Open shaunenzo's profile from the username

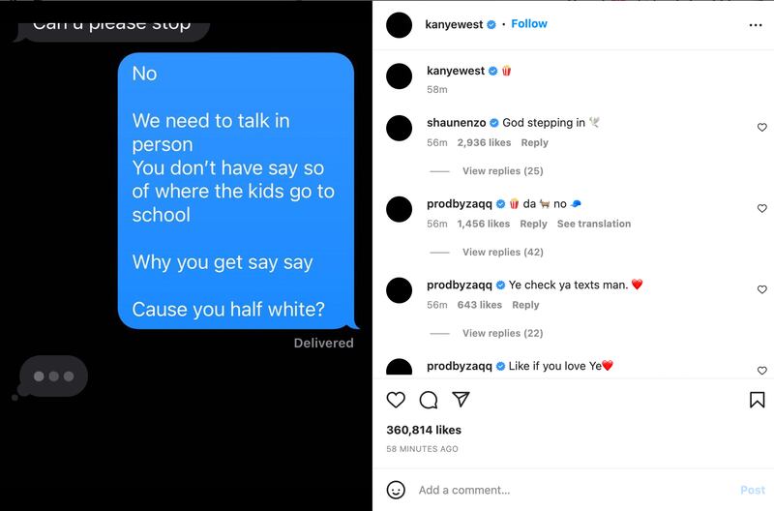click(456, 123)
